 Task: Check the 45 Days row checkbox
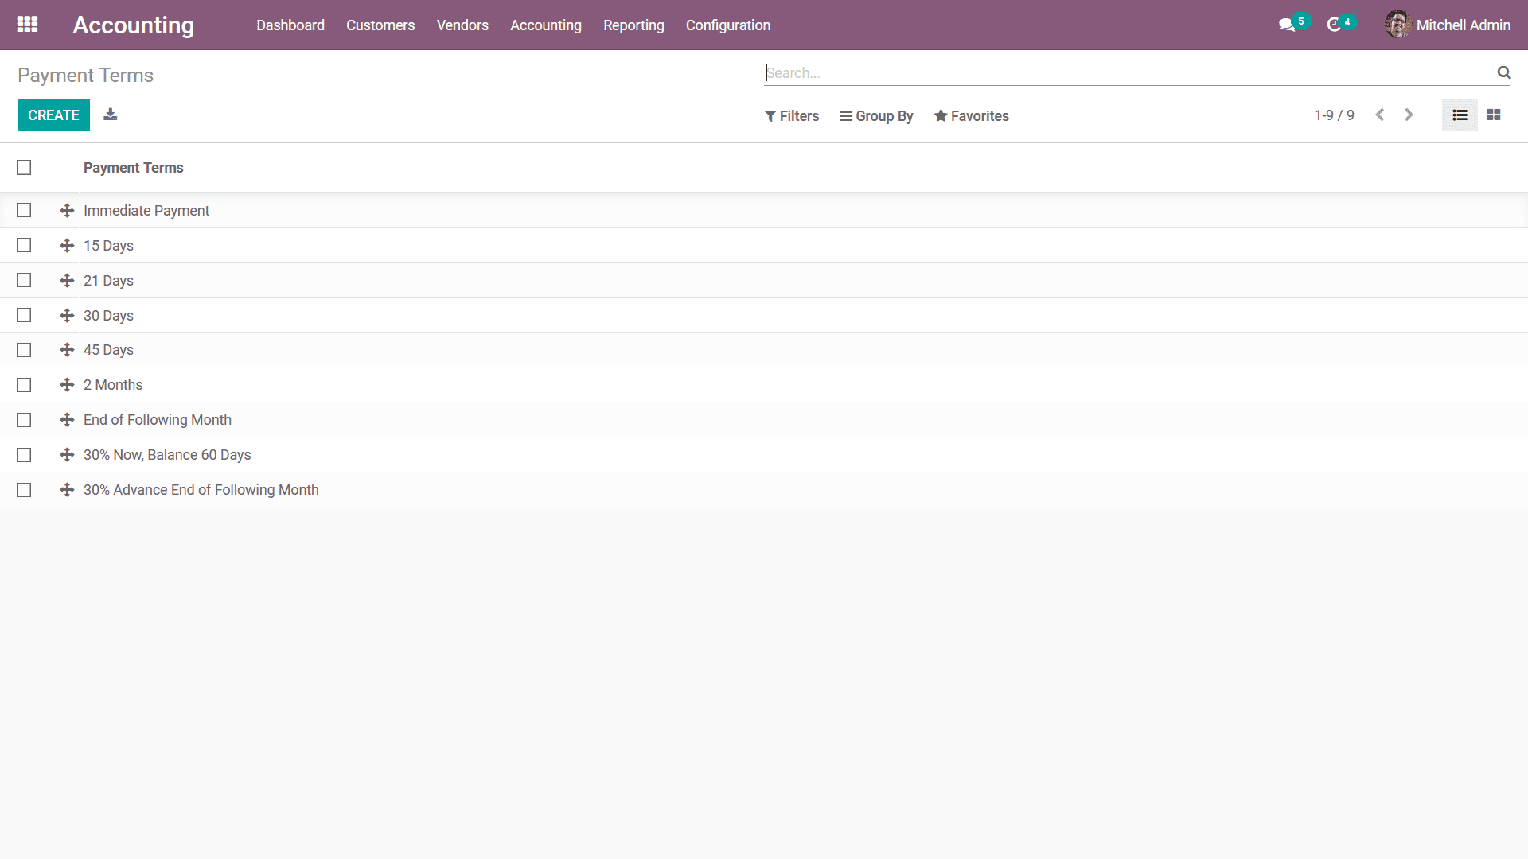tap(24, 350)
